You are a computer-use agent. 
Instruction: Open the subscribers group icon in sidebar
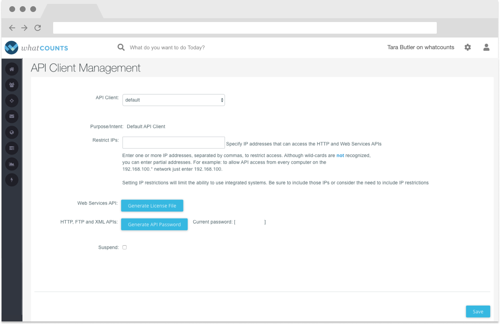tap(12, 85)
